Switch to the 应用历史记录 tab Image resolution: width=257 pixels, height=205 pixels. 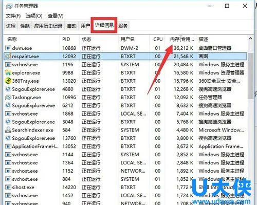pyautogui.click(x=48, y=26)
